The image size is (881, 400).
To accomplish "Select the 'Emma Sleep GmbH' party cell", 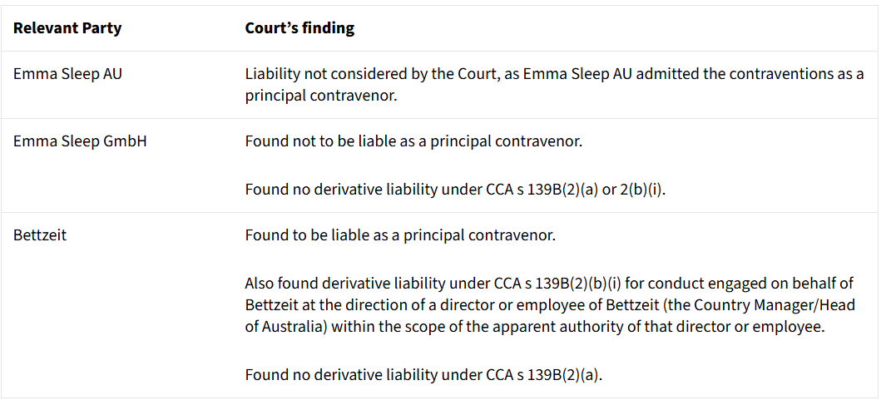I will pyautogui.click(x=80, y=141).
